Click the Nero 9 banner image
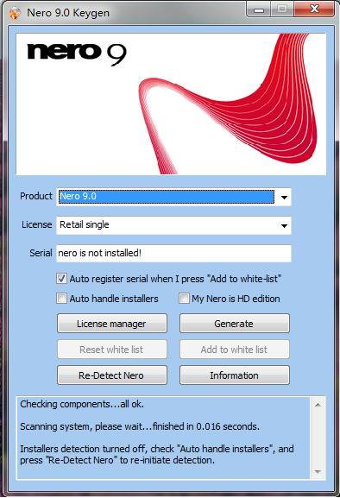Screen dimensions: 340x498 coord(171,104)
